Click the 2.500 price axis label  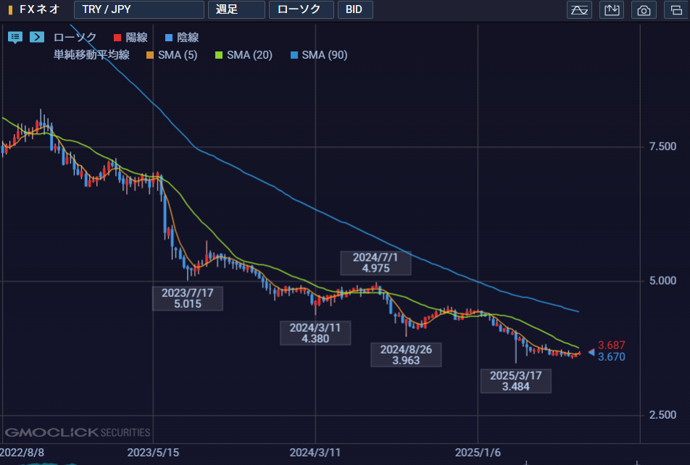click(662, 415)
